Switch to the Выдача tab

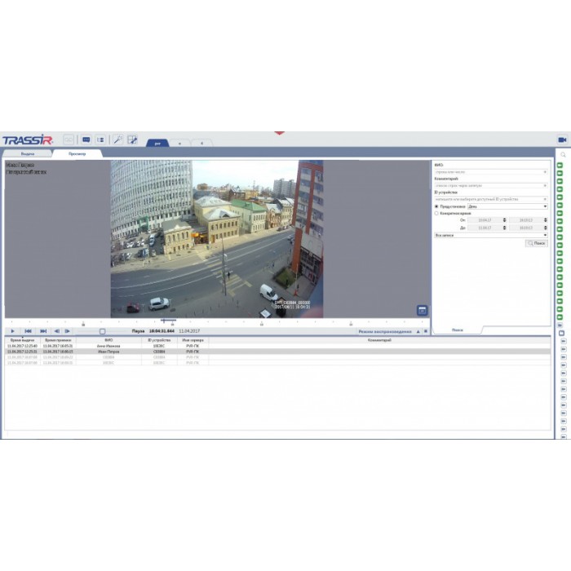coord(28,153)
